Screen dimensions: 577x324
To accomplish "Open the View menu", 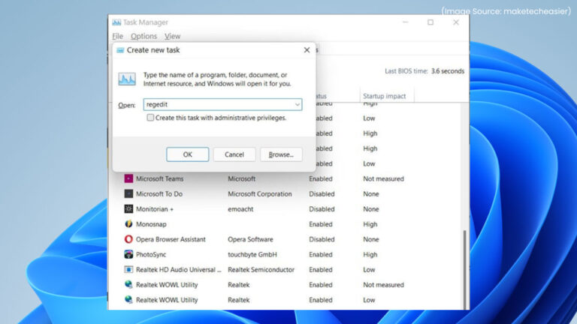I will tap(172, 36).
